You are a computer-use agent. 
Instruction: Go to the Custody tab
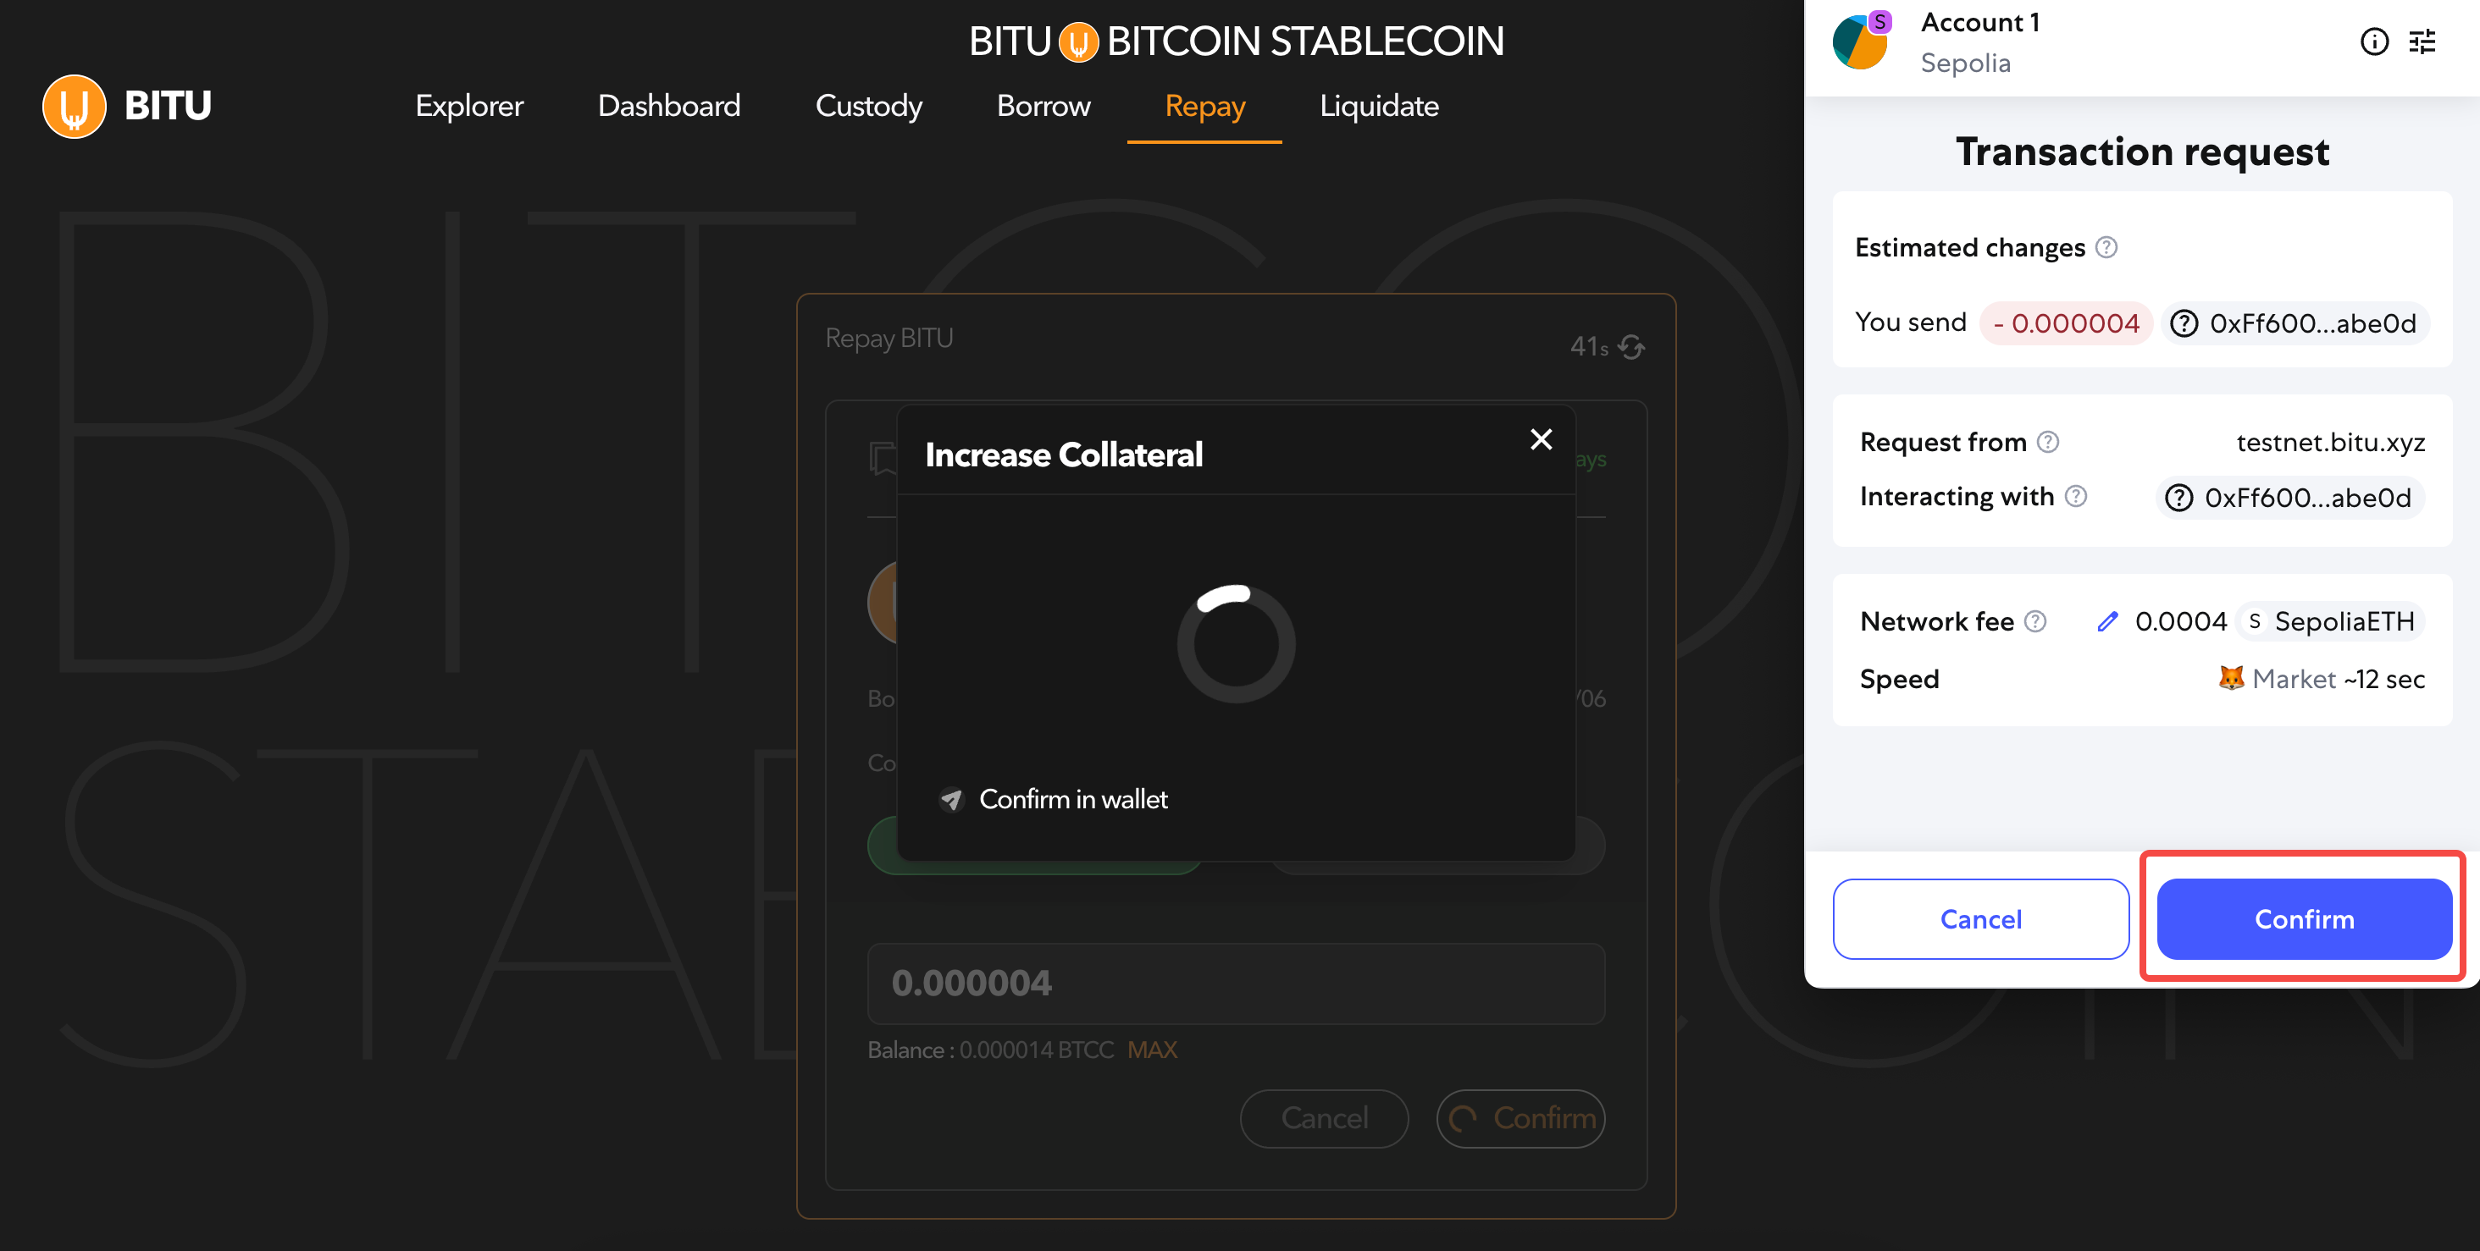tap(868, 106)
